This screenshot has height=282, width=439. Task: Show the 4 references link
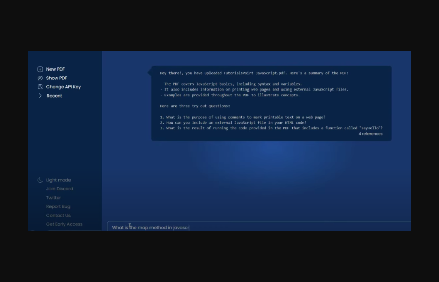coord(370,134)
